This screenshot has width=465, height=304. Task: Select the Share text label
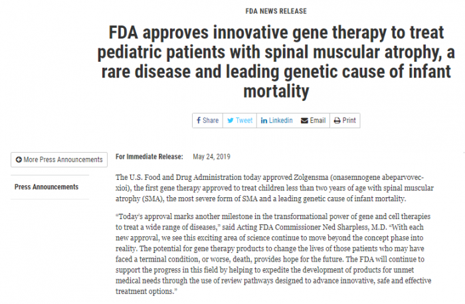(x=211, y=120)
